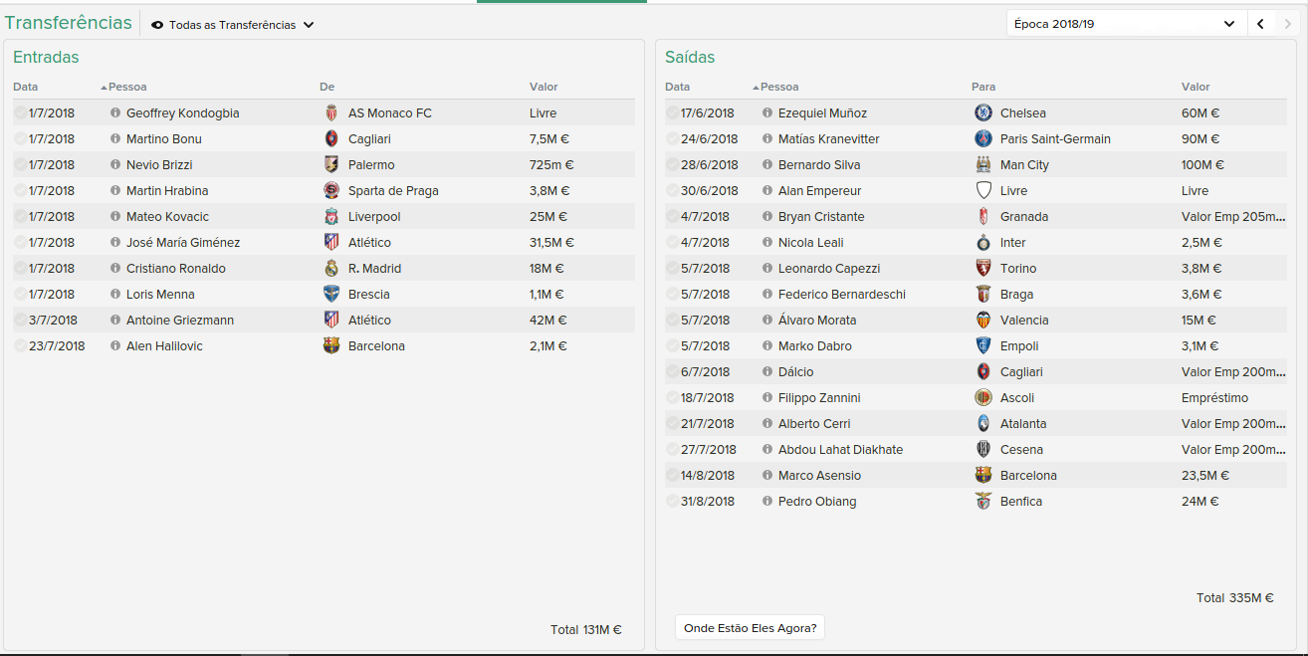The image size is (1308, 656).
Task: Sort Entradas by the Pessoa column header
Action: (127, 87)
